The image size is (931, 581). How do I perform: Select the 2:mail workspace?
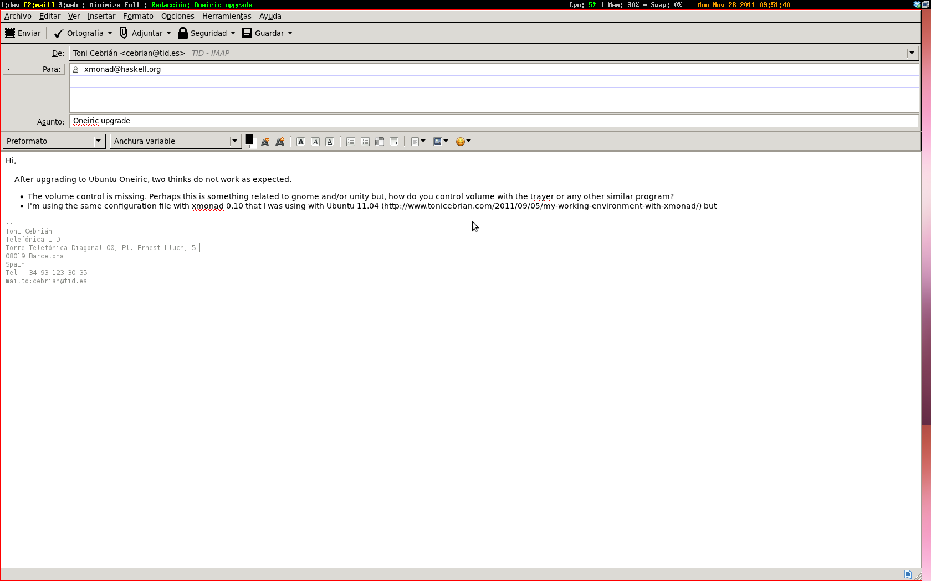coord(39,5)
